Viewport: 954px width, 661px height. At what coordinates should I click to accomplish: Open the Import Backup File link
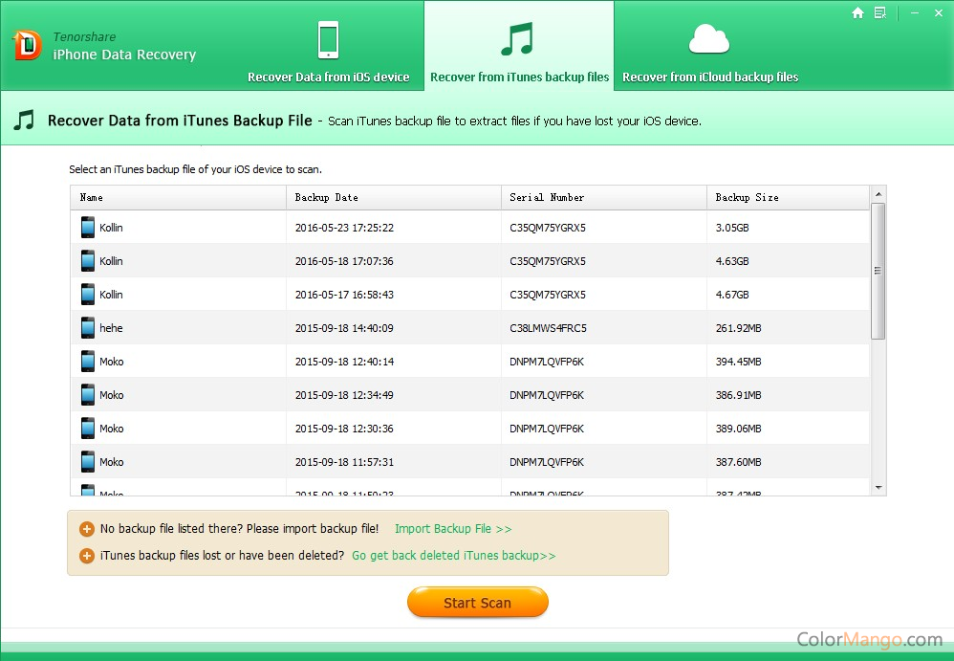[453, 529]
